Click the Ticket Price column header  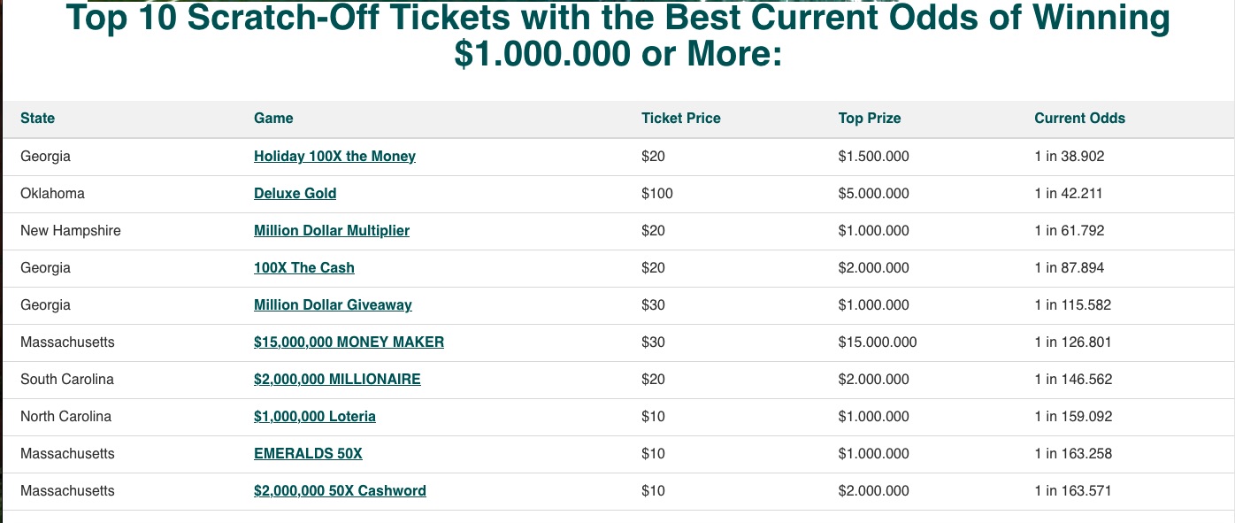pos(680,119)
